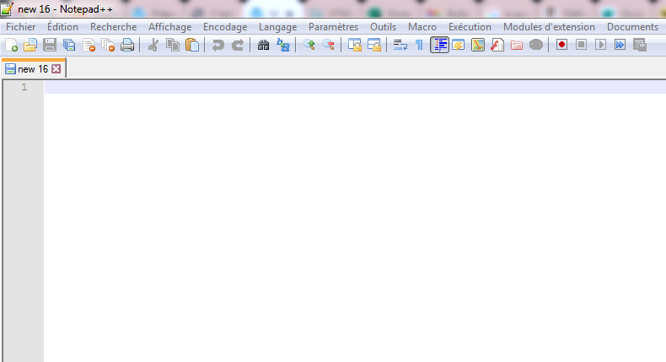Open the Modules d'extension menu
Image resolution: width=666 pixels, height=362 pixels.
click(549, 27)
